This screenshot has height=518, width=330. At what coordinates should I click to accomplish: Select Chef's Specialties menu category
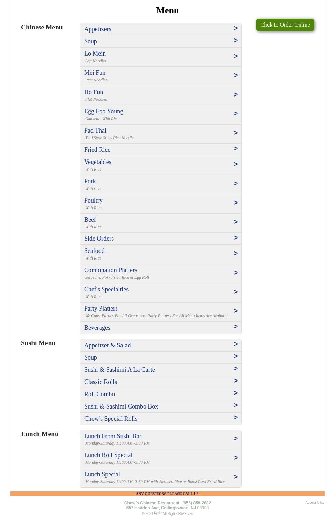pos(106,289)
